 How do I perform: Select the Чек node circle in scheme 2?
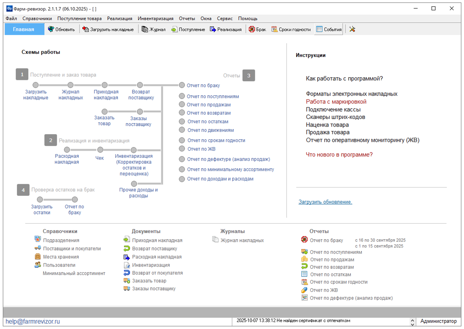coord(100,150)
